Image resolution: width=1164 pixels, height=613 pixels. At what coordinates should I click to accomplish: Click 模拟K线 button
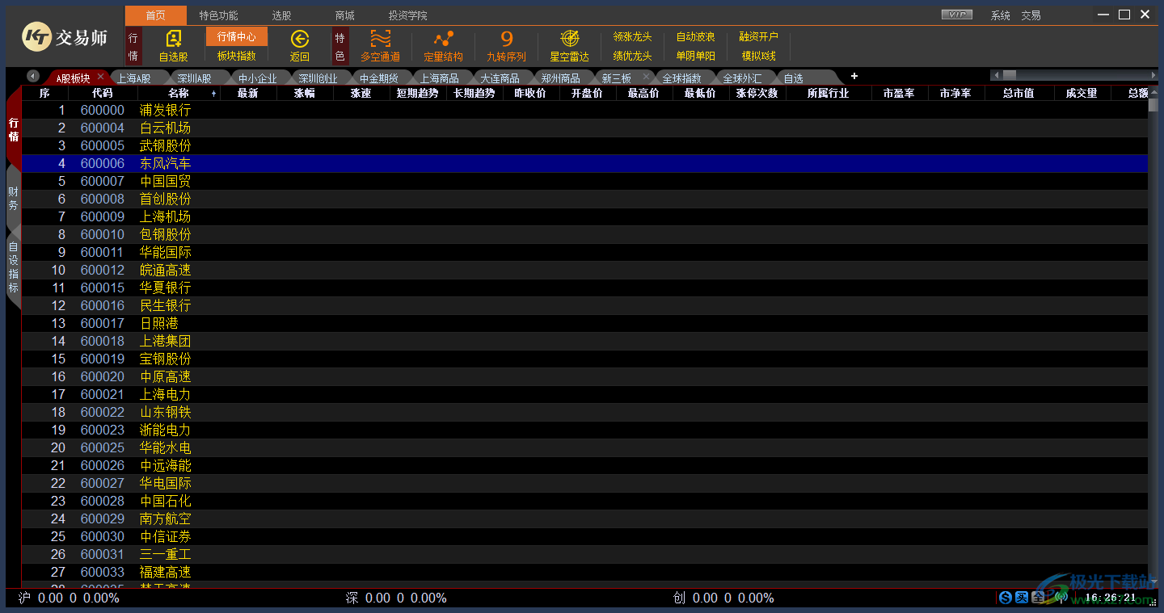(759, 56)
